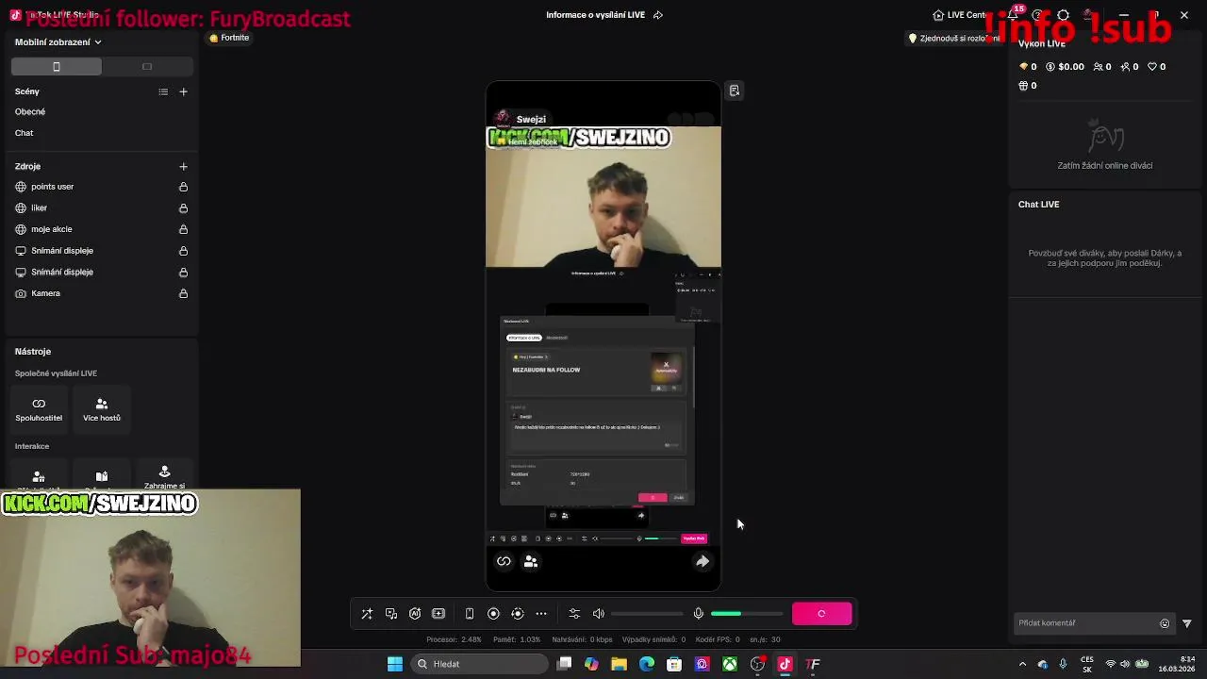Click the link icon in preview bottom bar
Viewport: 1207px width, 679px height.
pos(504,561)
